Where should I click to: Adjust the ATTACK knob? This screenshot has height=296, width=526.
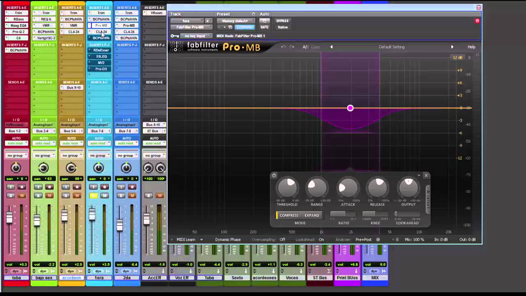coord(348,188)
